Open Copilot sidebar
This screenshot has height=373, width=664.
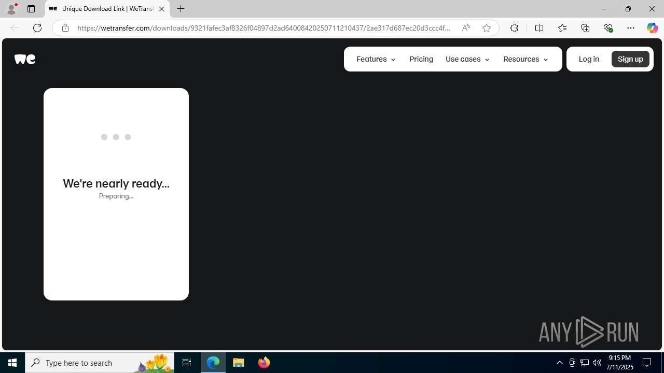point(652,28)
